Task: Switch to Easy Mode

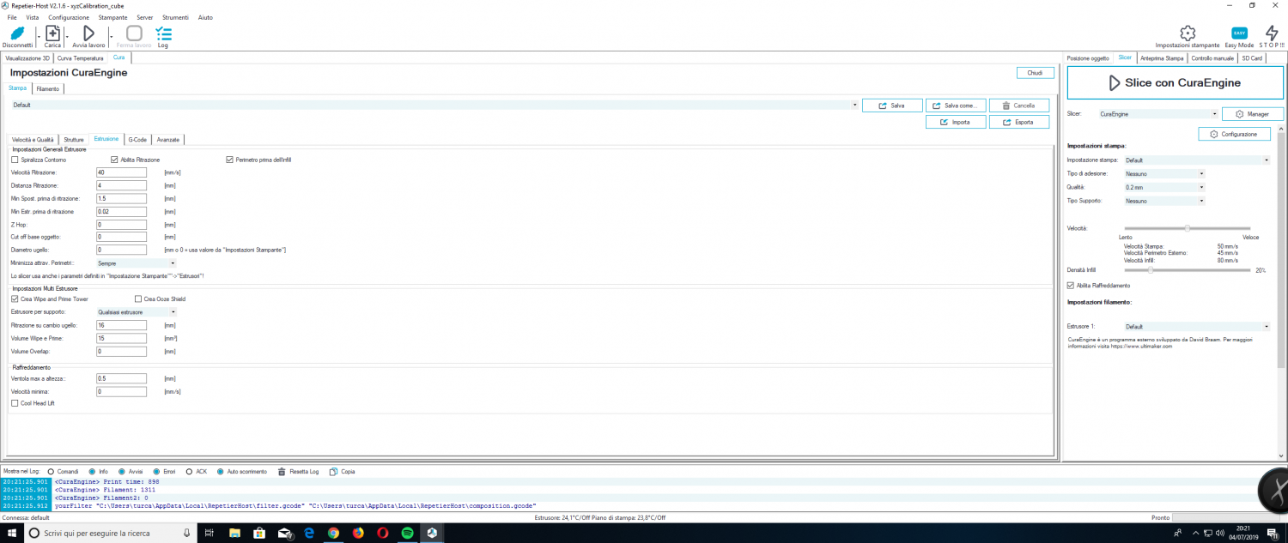Action: [x=1239, y=33]
